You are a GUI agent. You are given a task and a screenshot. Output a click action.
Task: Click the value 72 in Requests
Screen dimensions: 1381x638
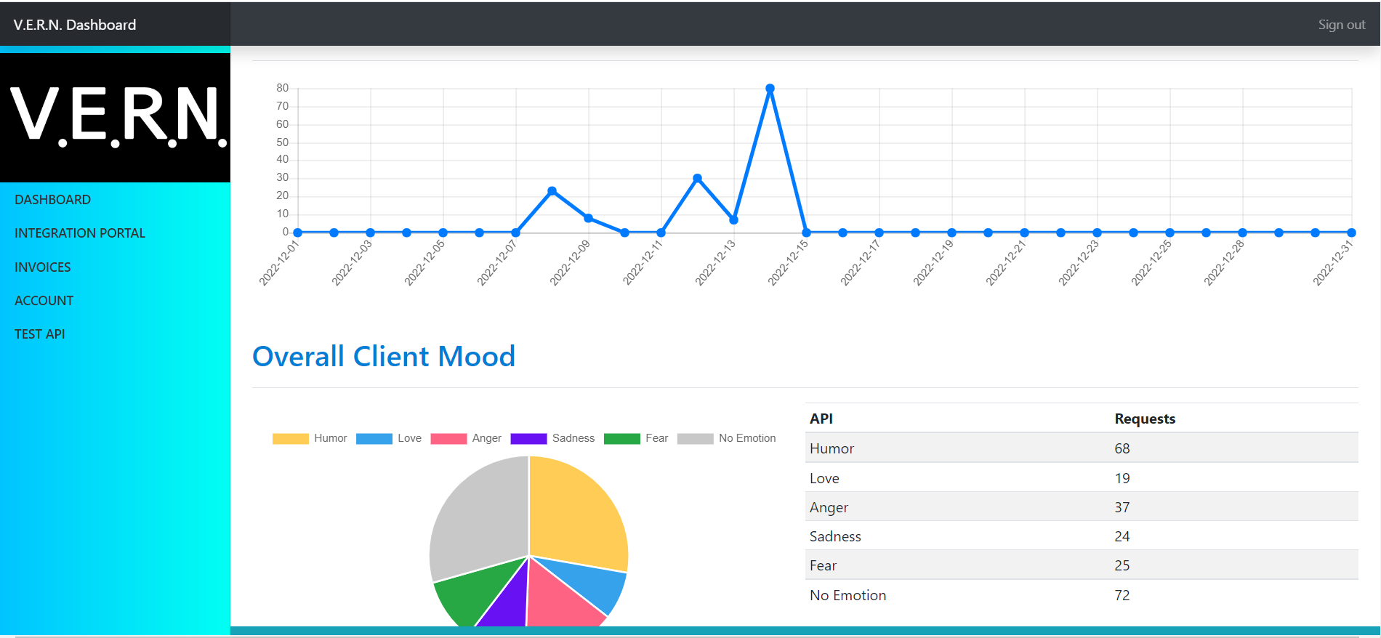1122,595
